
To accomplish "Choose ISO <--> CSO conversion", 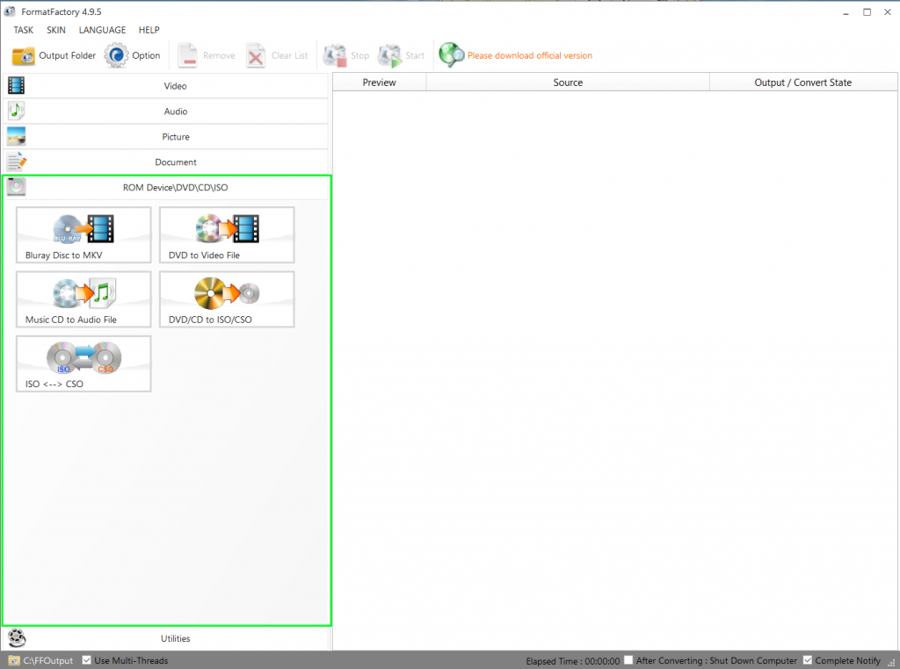I will 83,364.
